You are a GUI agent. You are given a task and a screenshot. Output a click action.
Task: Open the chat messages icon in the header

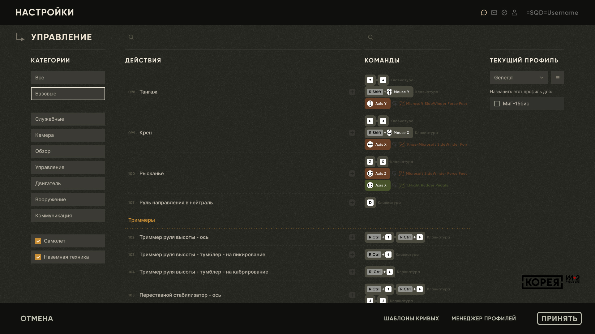pyautogui.click(x=484, y=13)
